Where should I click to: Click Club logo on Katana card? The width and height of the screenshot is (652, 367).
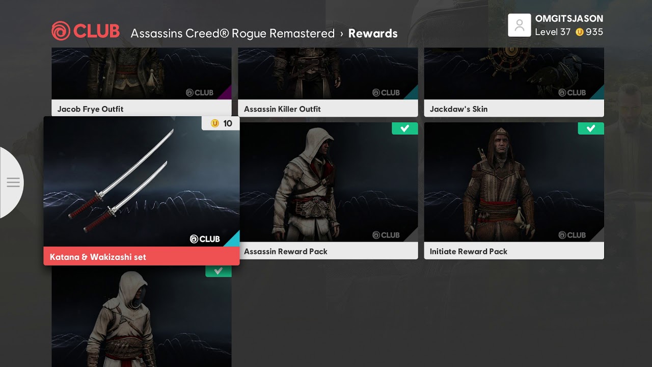click(205, 239)
